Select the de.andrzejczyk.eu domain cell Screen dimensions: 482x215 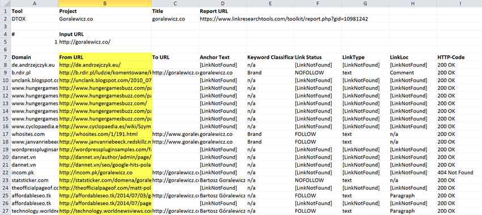coord(35,65)
